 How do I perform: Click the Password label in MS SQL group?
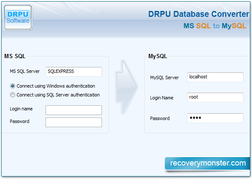pos(19,121)
